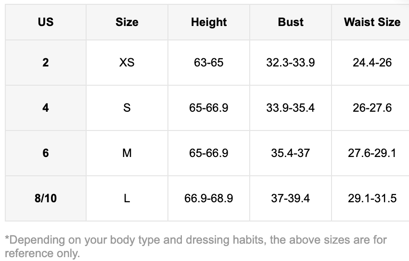The height and width of the screenshot is (261, 409).
Task: Click the 63-65 height cell
Action: tap(209, 63)
